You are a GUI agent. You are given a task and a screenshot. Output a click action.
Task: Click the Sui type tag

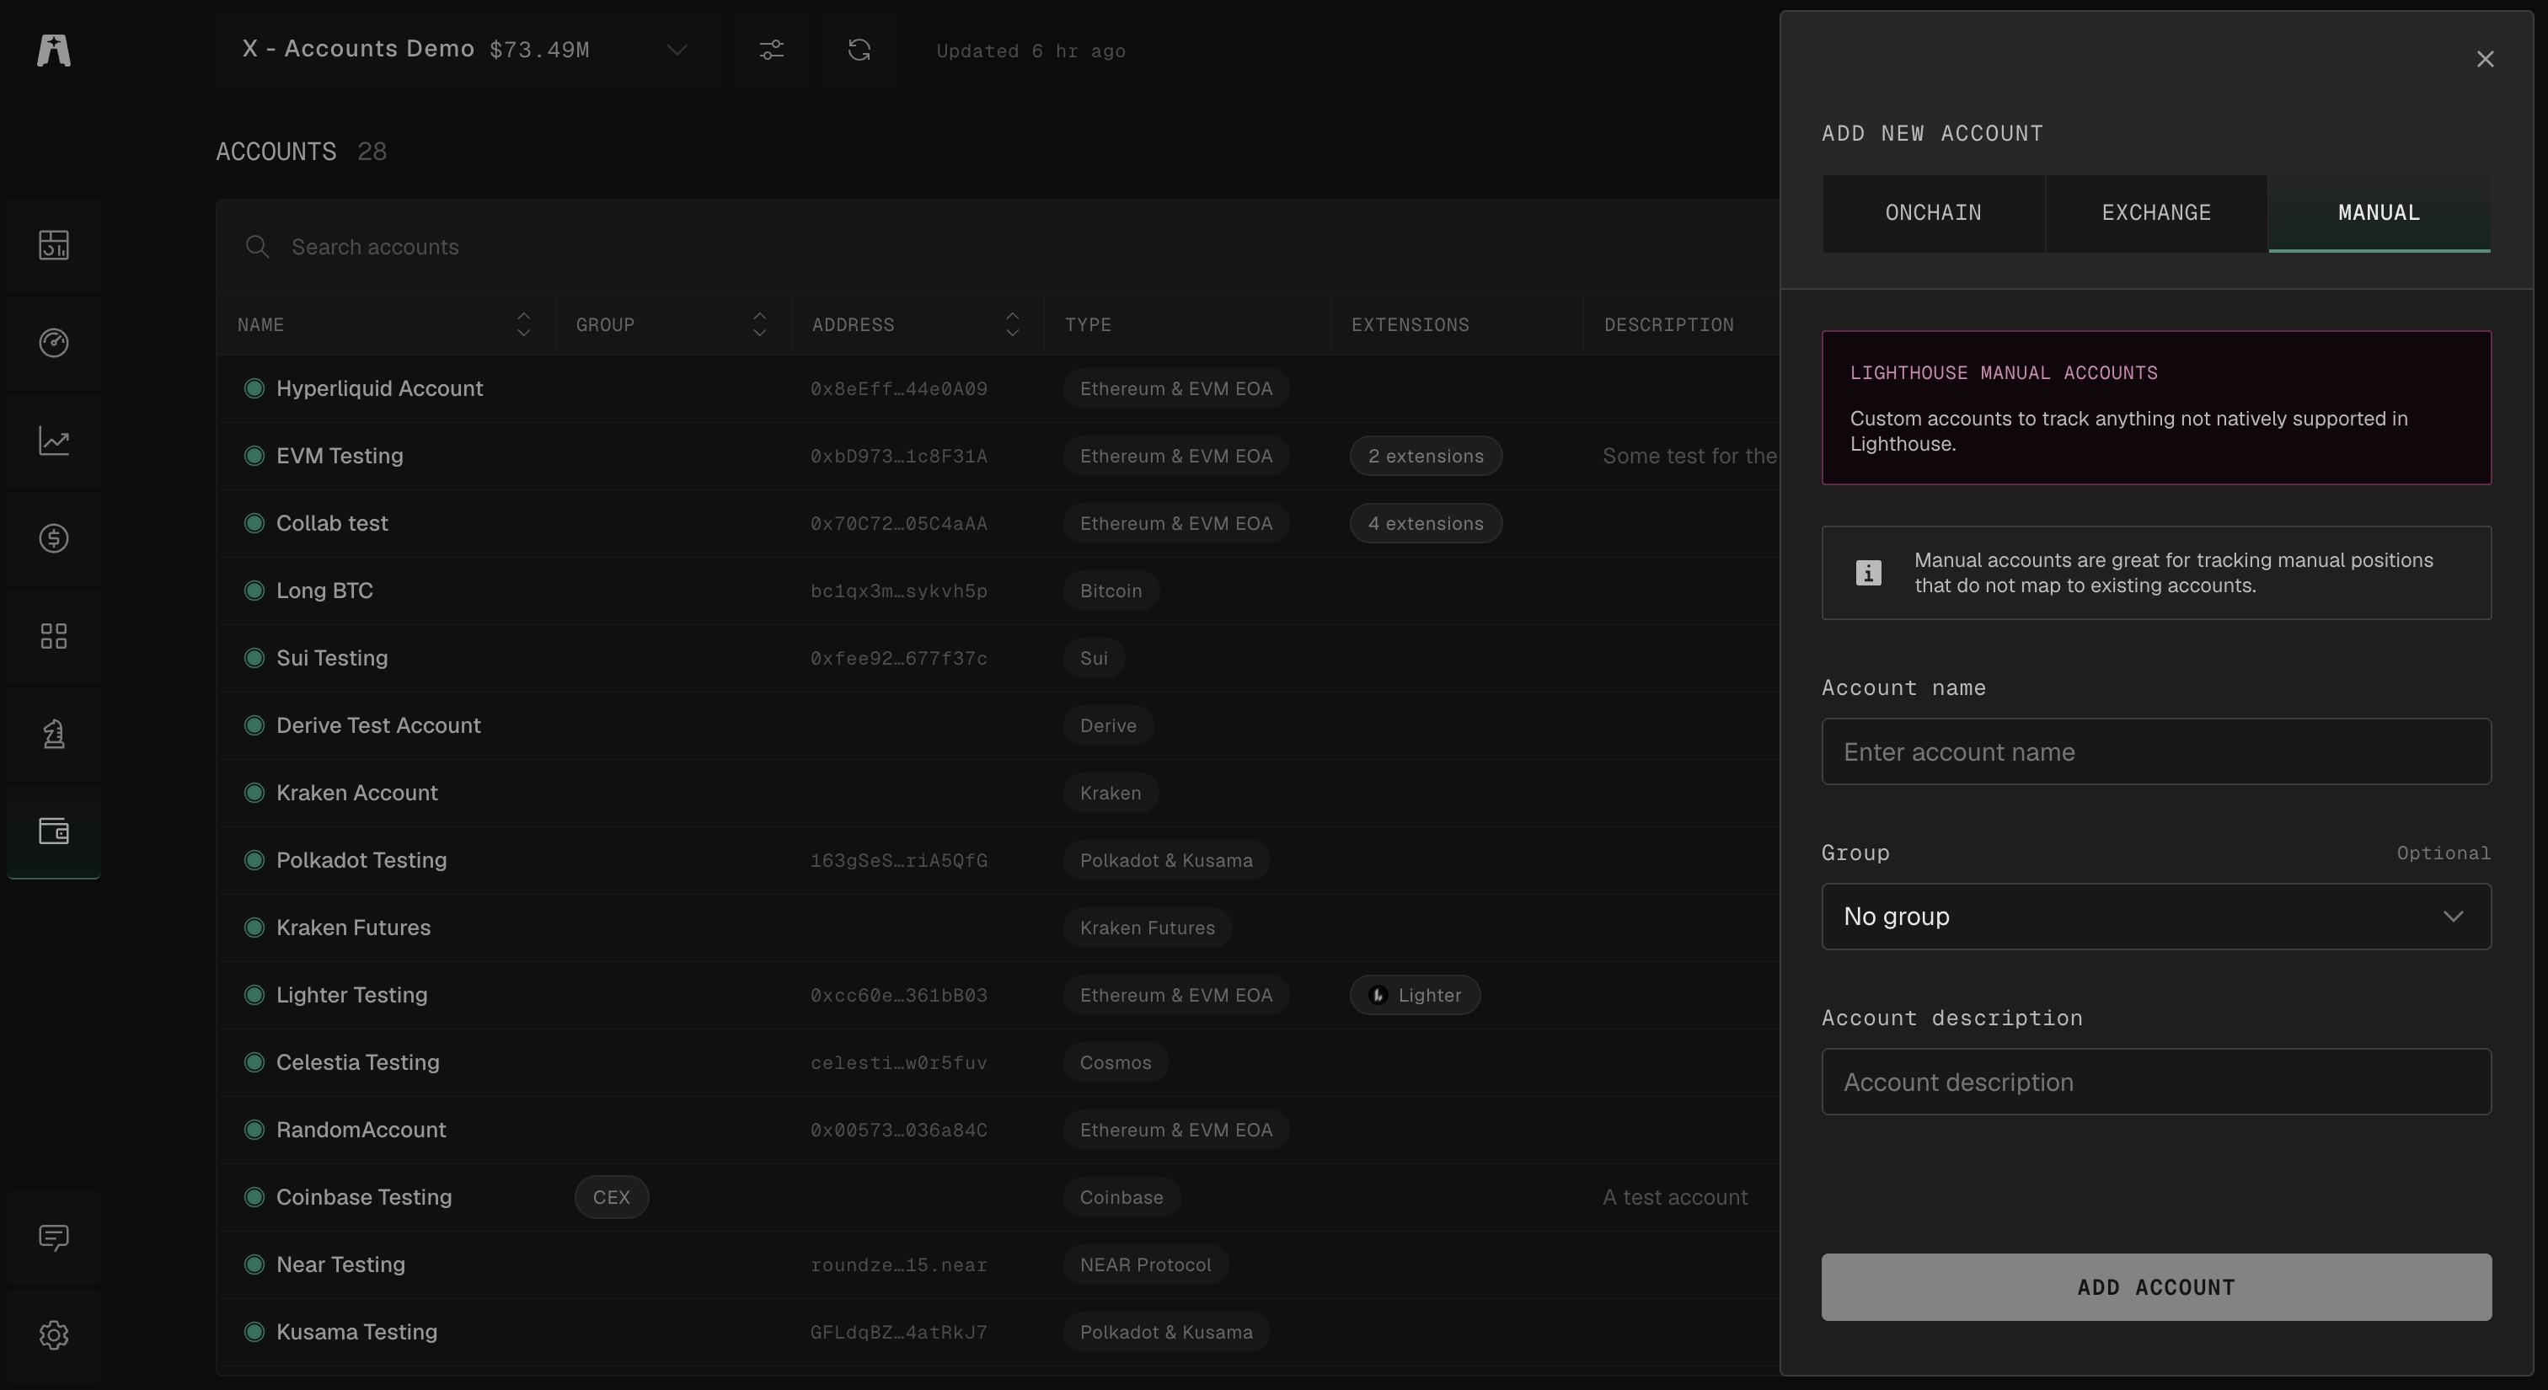point(1094,659)
